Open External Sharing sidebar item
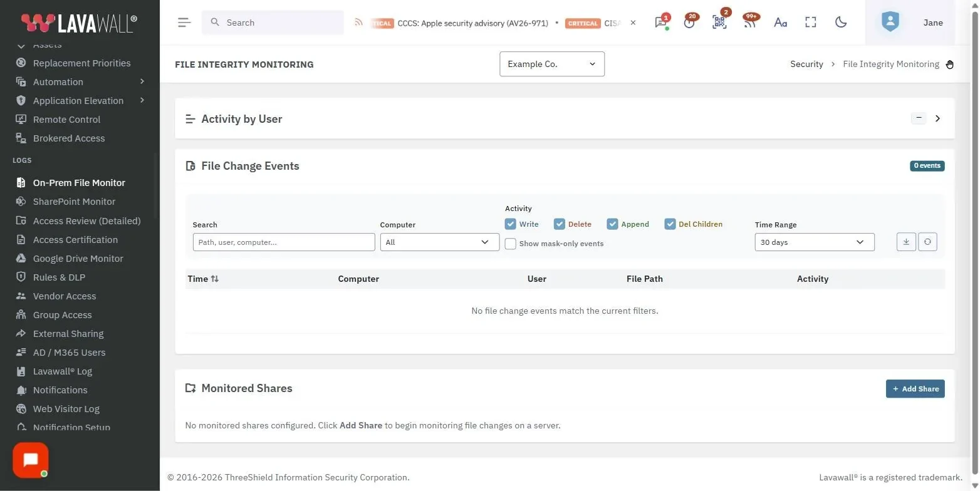This screenshot has width=980, height=491. click(68, 334)
